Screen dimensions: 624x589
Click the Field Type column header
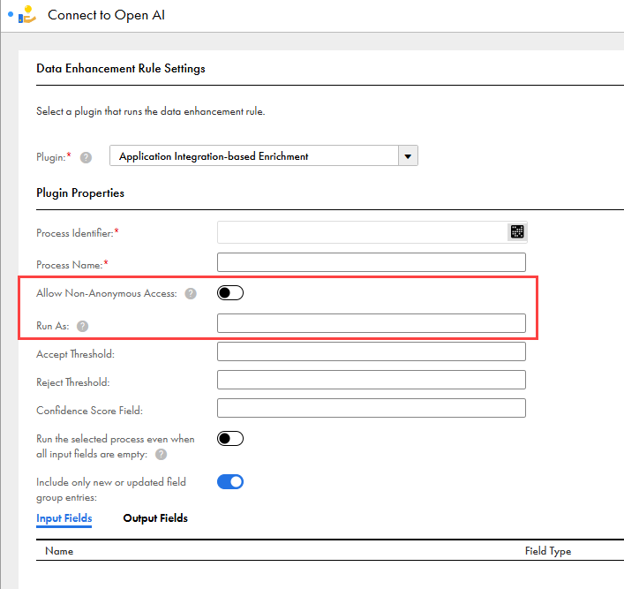(x=548, y=551)
